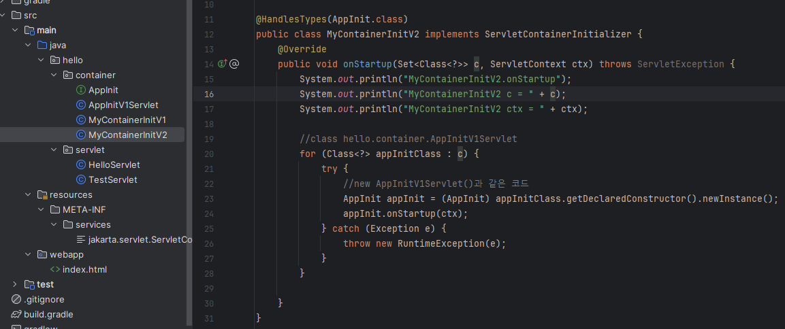Screen dimensions: 785x329
Task: Click the index.html file icon
Action: click(x=55, y=269)
